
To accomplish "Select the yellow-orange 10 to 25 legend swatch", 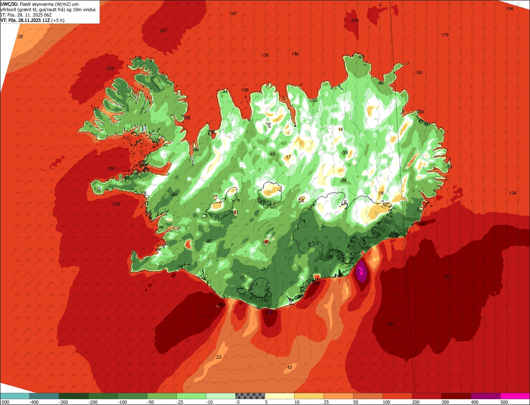I will coord(309,396).
